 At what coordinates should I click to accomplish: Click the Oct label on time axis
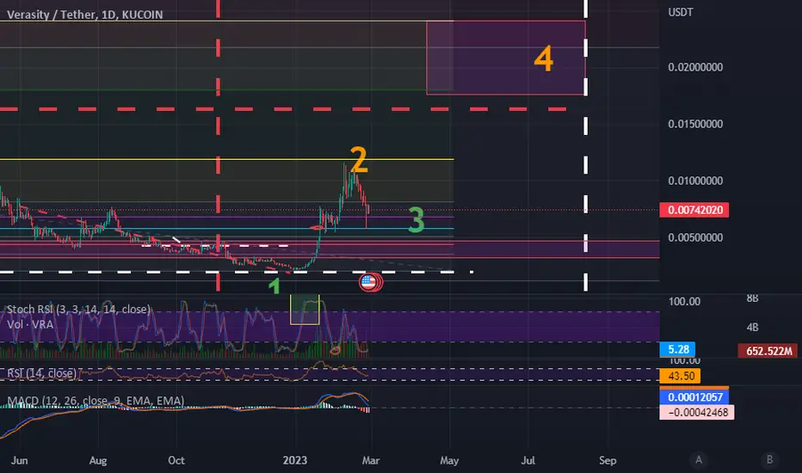(176, 460)
